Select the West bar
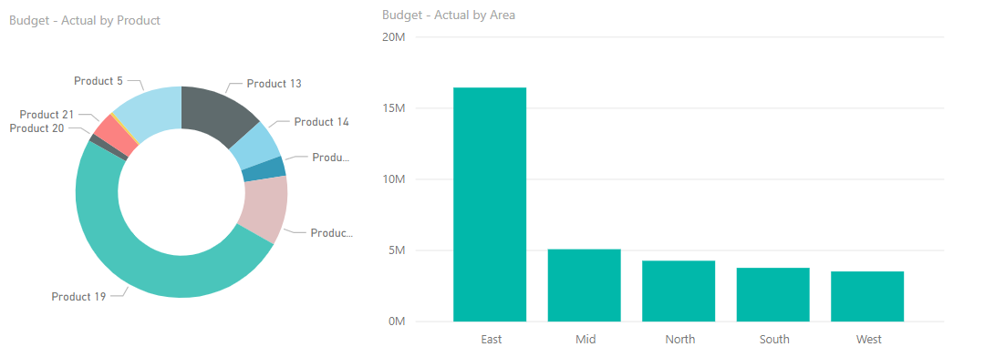Image resolution: width=995 pixels, height=357 pixels. [x=866, y=297]
